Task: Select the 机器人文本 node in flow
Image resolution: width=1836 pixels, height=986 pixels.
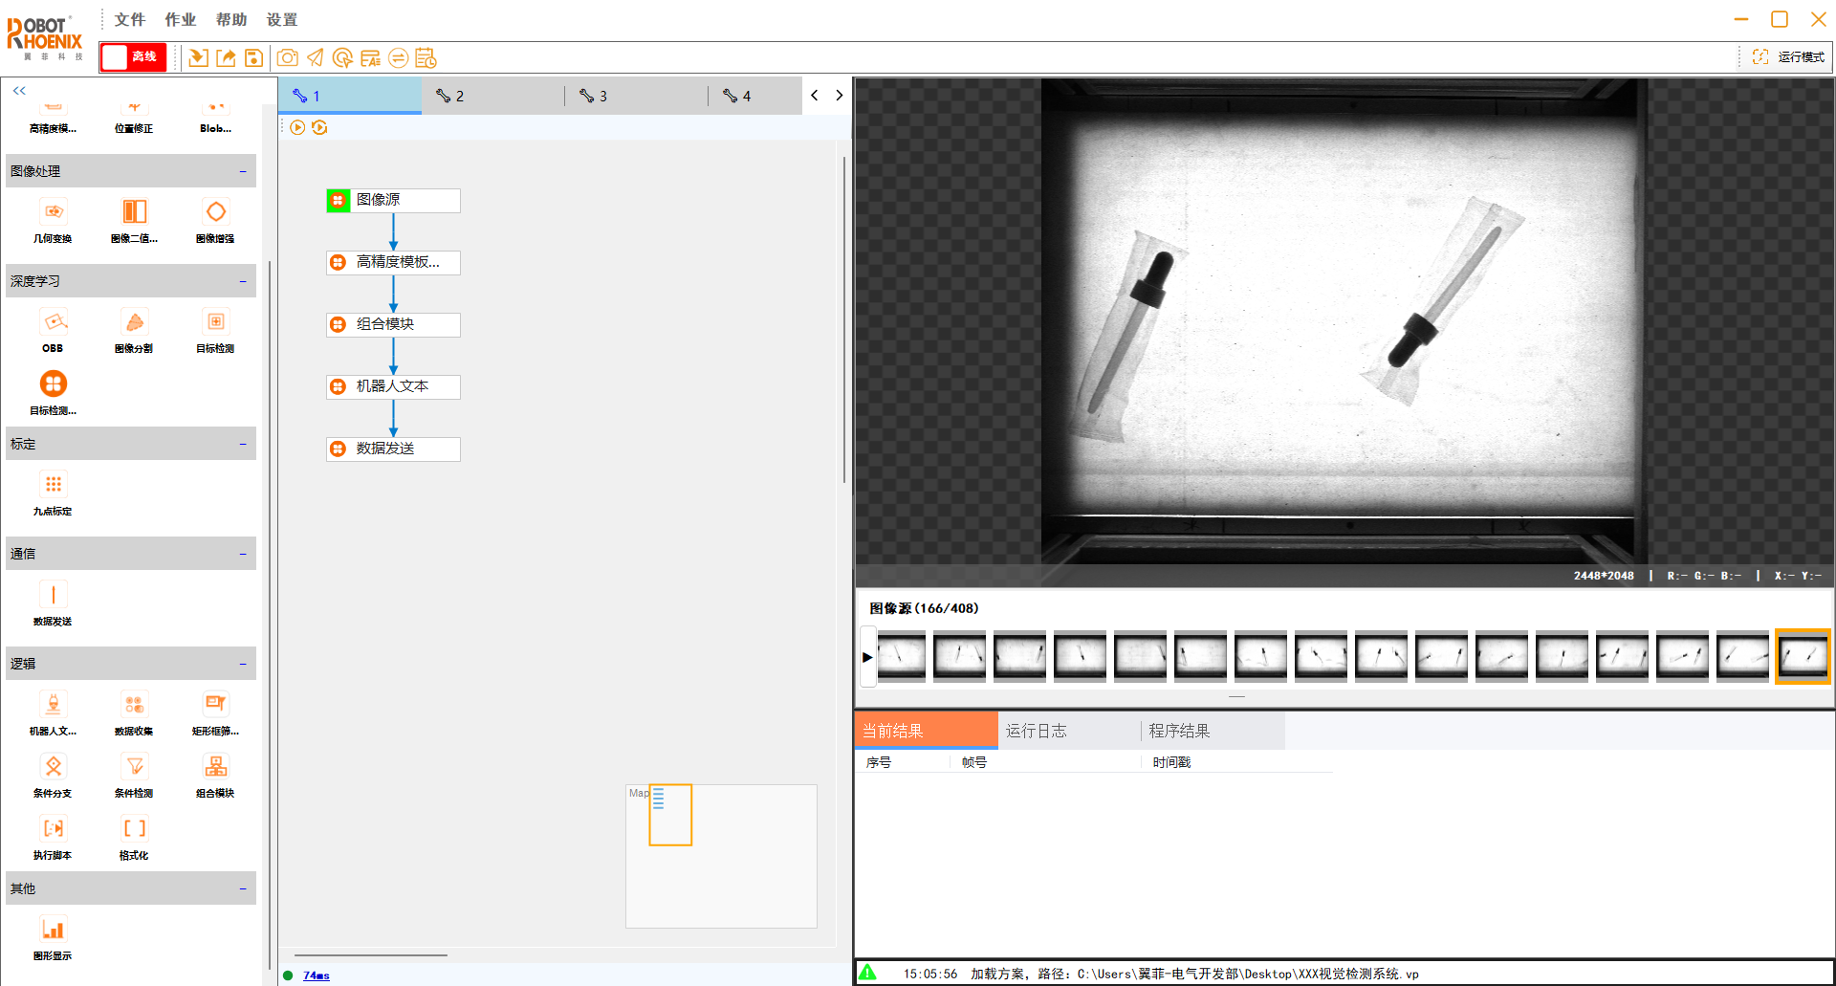Action: 393,386
